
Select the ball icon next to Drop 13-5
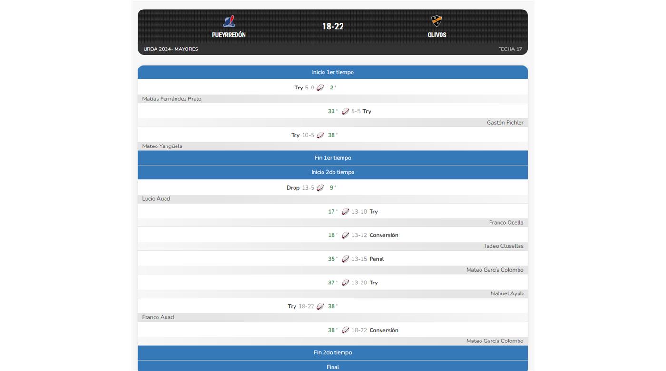321,188
